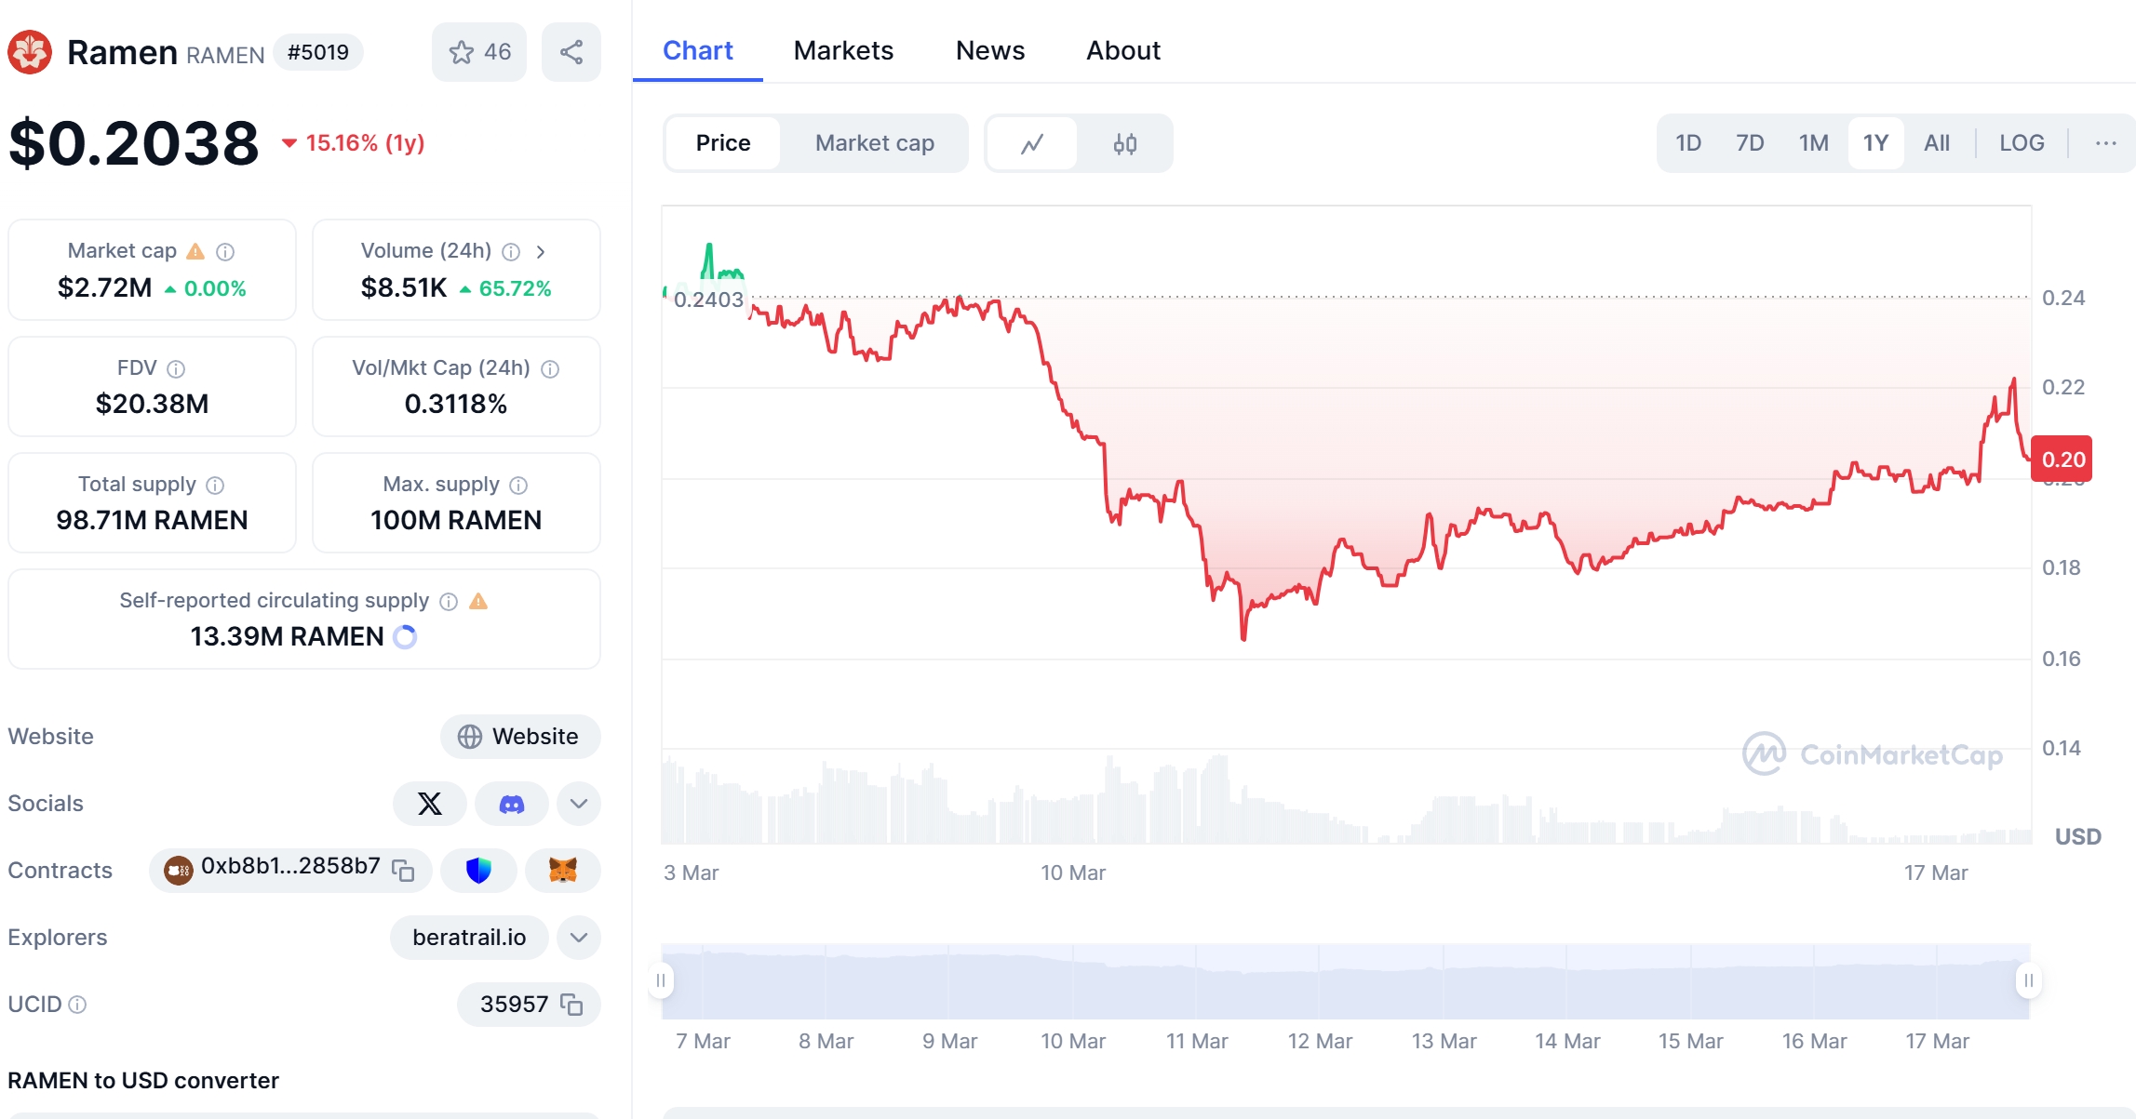Click the 0.20 current price label
This screenshot has height=1119, width=2136.
[2062, 460]
